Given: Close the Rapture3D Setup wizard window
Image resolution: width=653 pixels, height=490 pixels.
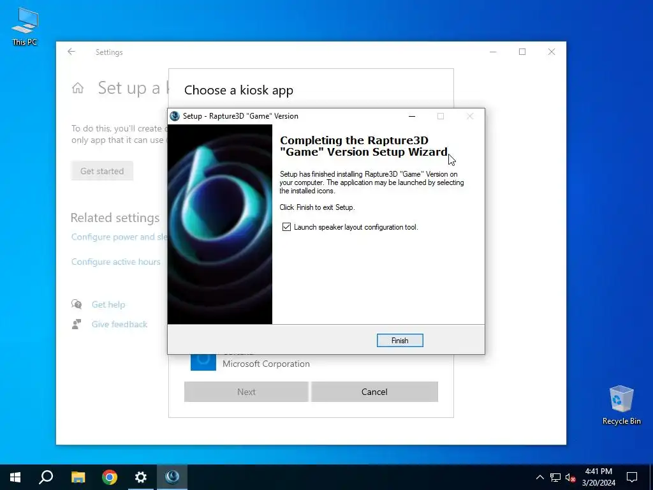Looking at the screenshot, I should (470, 116).
